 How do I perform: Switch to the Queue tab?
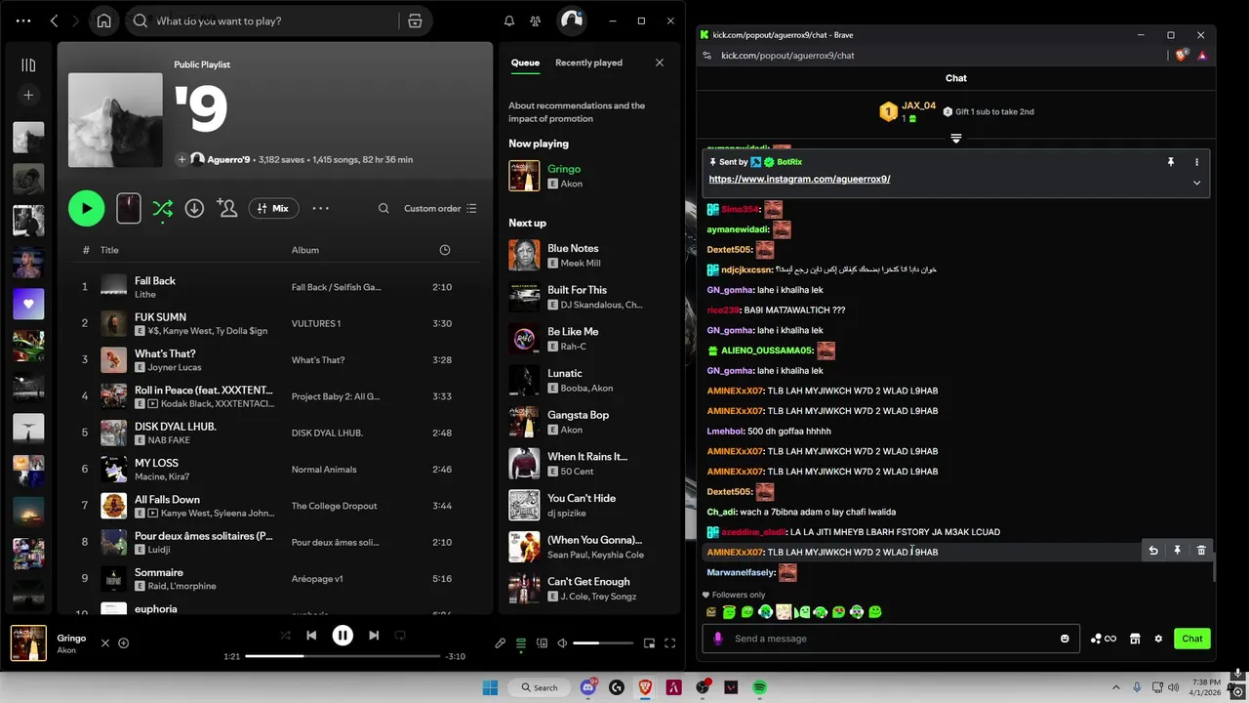525,62
